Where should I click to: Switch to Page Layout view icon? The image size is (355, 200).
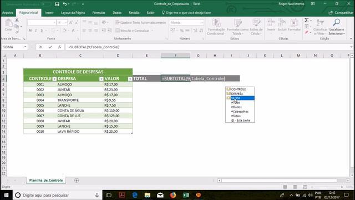[295, 187]
